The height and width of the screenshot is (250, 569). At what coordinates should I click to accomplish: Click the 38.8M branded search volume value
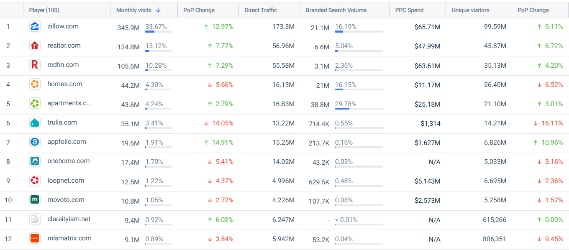320,105
